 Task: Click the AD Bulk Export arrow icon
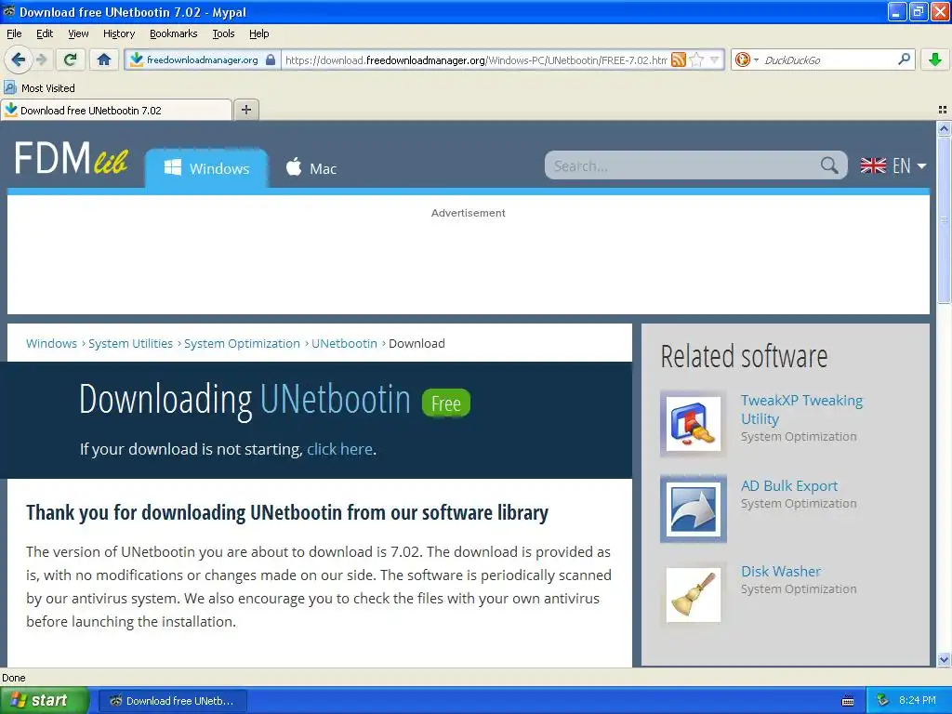pyautogui.click(x=694, y=509)
